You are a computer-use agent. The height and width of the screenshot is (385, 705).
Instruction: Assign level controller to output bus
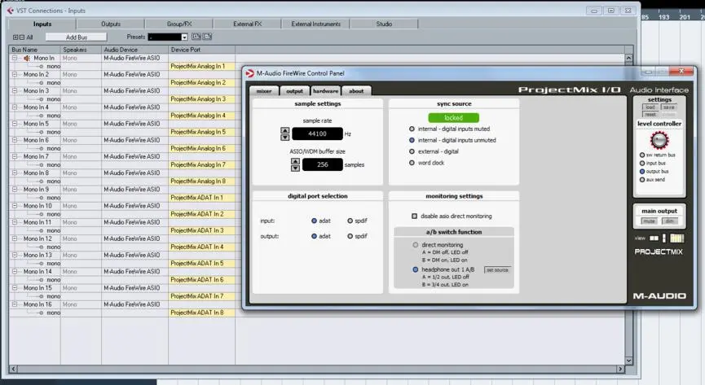(642, 172)
